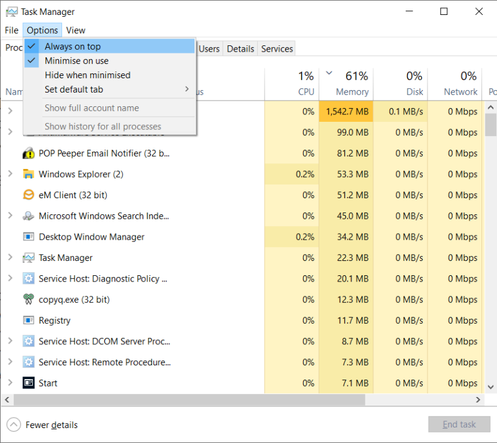Image resolution: width=497 pixels, height=443 pixels.
Task: Click the Fewer details link
Action: coord(52,425)
